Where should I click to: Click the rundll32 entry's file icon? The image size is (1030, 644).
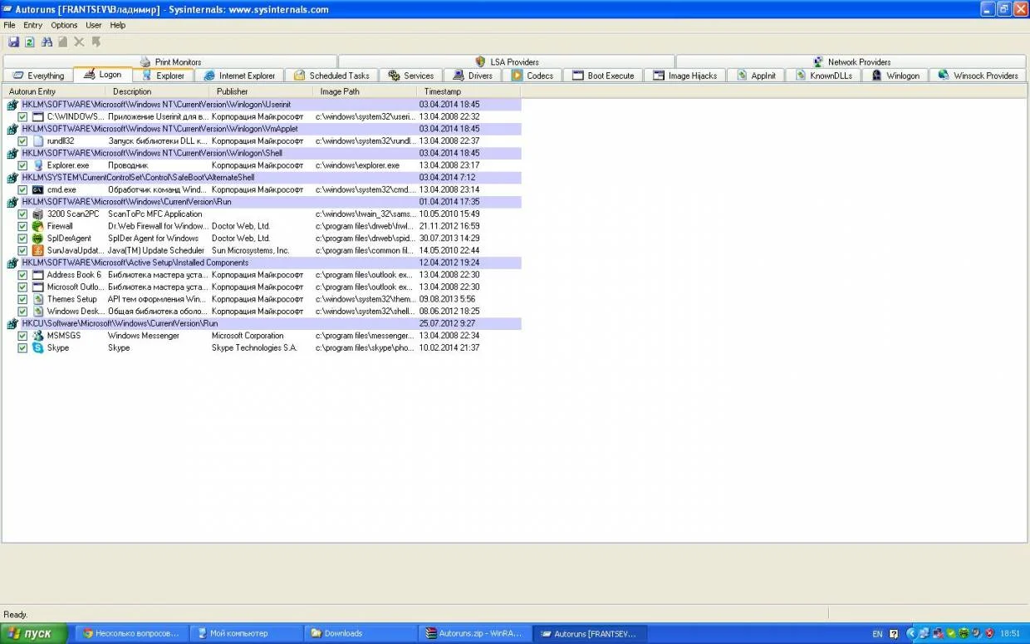38,141
